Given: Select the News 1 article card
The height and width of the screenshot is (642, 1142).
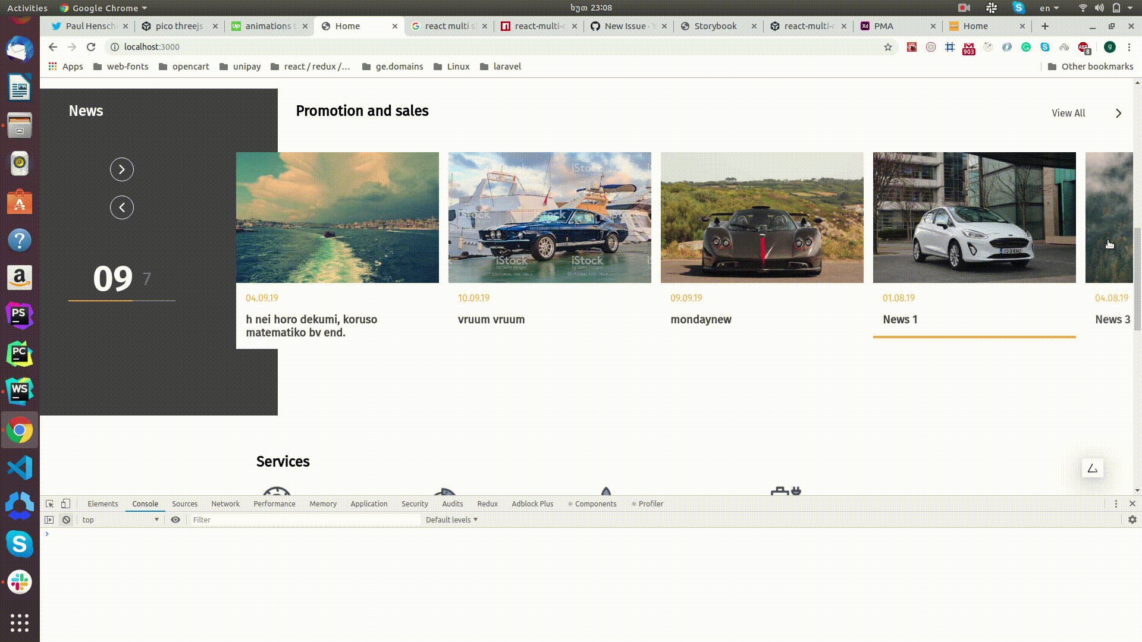Looking at the screenshot, I should coord(974,250).
